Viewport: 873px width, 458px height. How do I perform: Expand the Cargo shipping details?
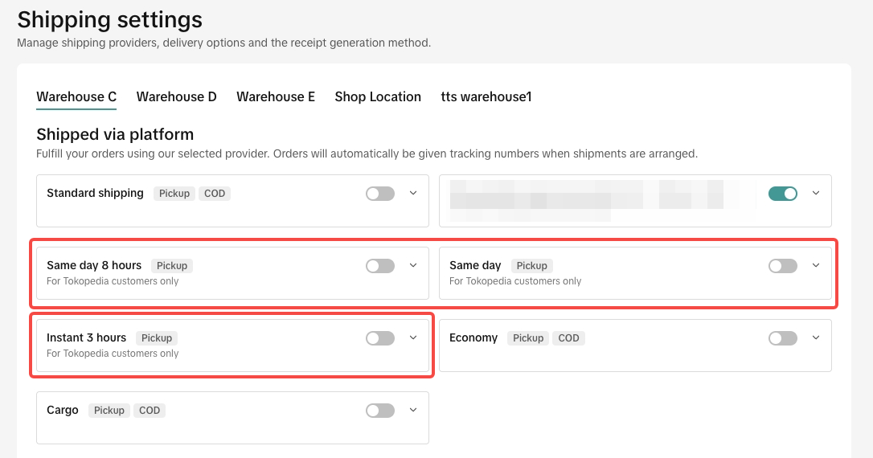pos(413,410)
